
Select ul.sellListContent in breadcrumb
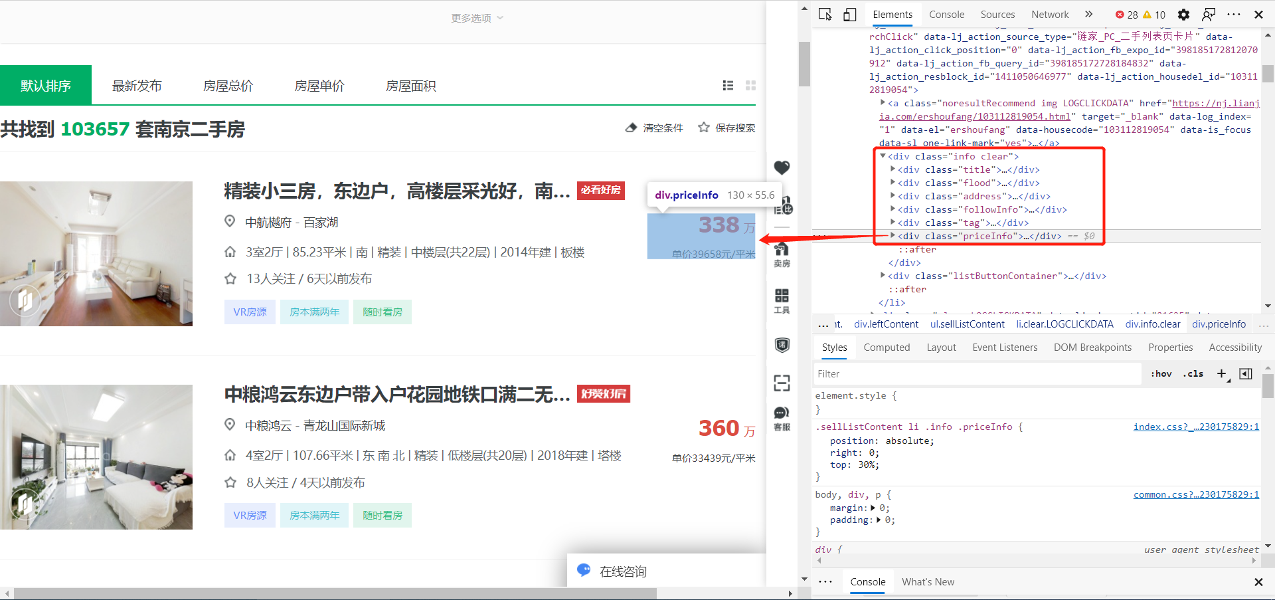[x=967, y=324]
